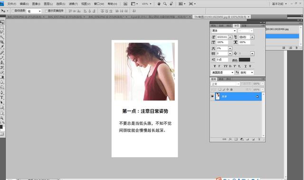304x180 pixels.
Task: Launch Bridge from the application bar
Action: 125,4
